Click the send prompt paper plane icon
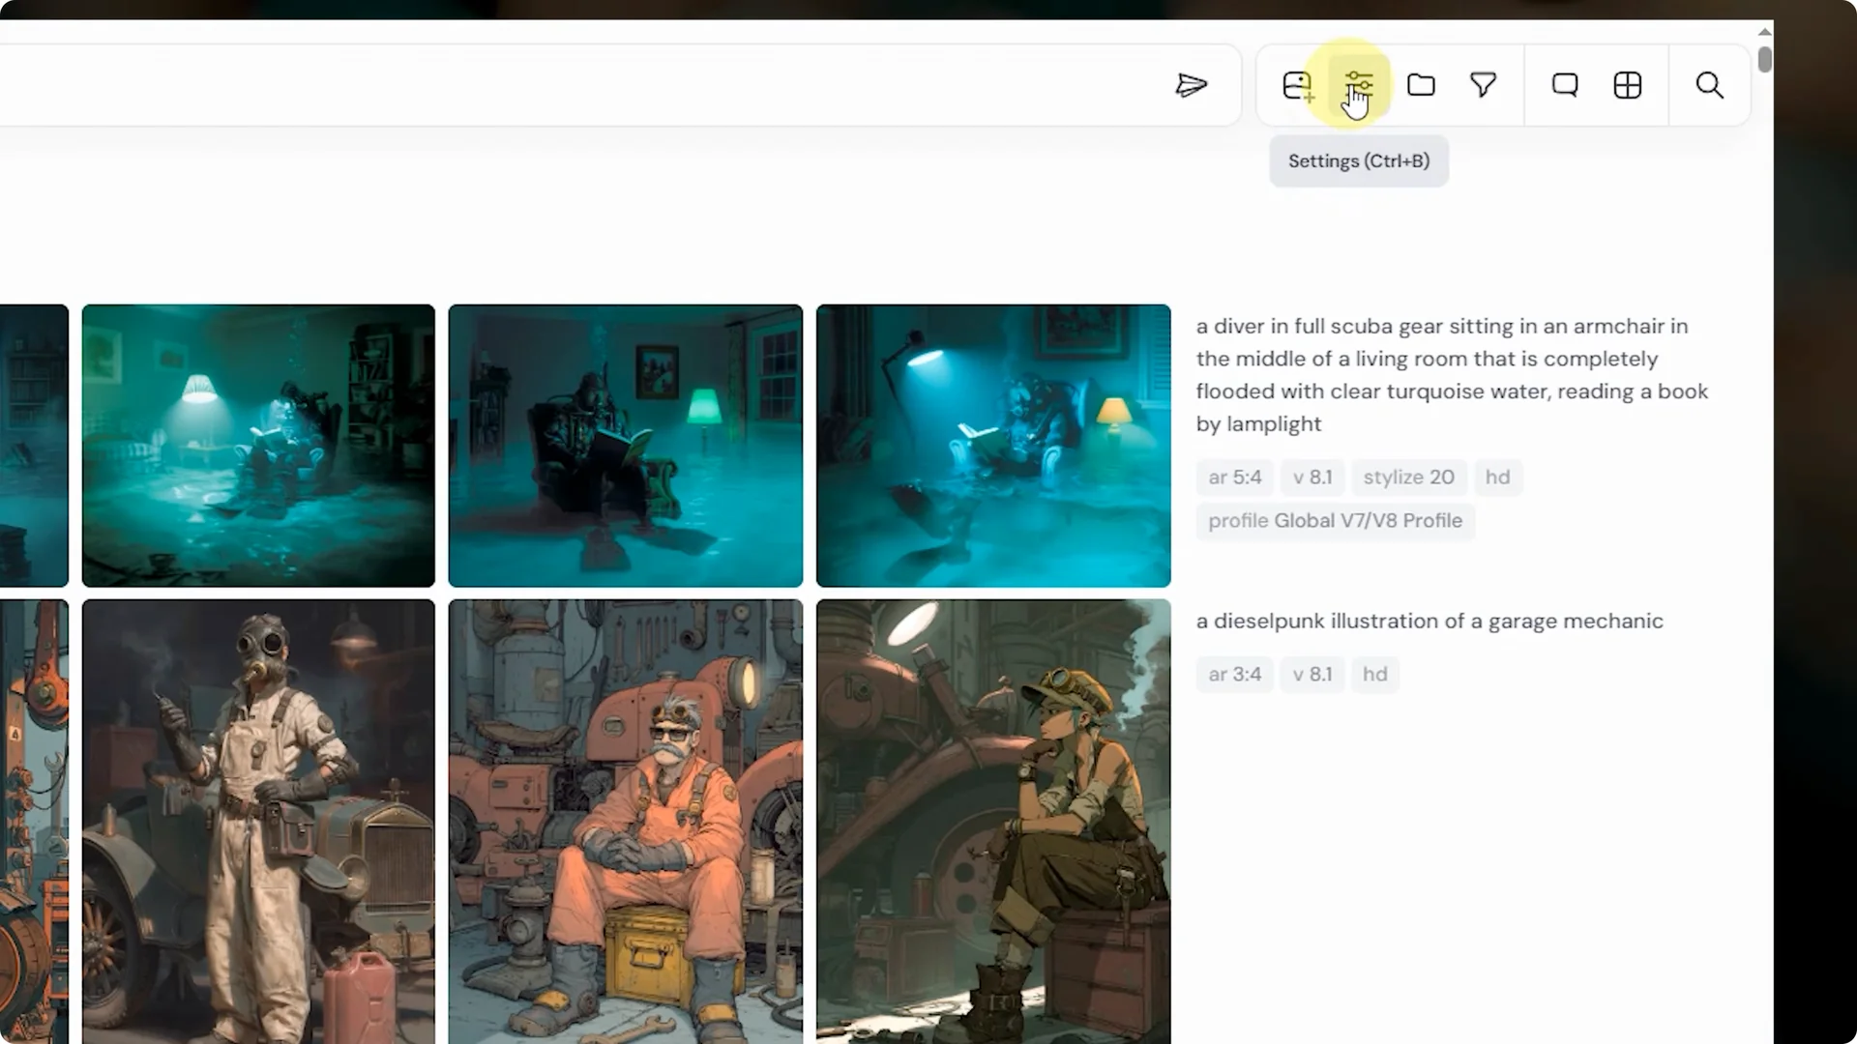The image size is (1857, 1044). pos(1194,85)
